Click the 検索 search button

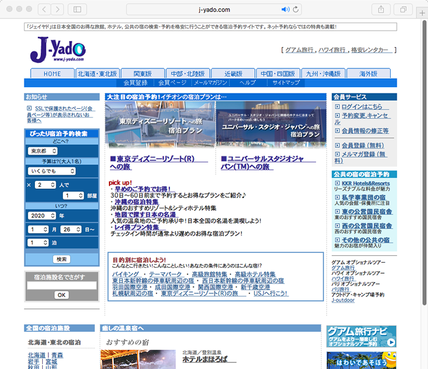(x=61, y=259)
